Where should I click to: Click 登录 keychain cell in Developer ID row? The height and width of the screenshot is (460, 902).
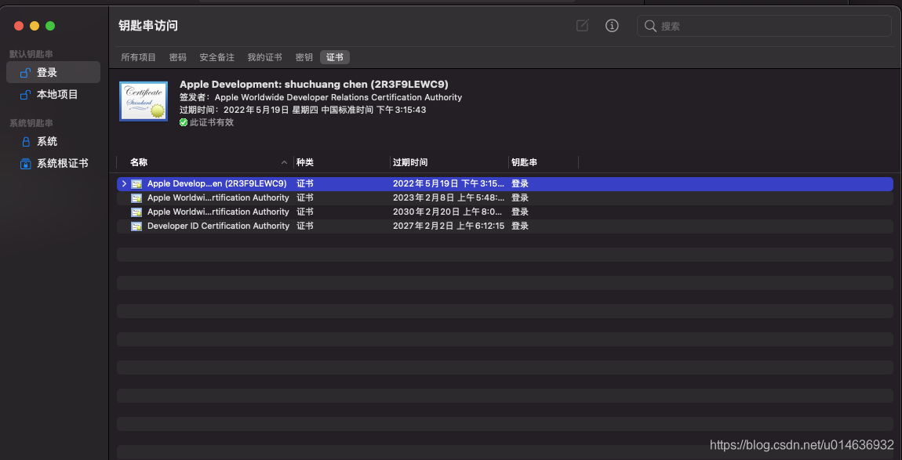[x=520, y=226]
